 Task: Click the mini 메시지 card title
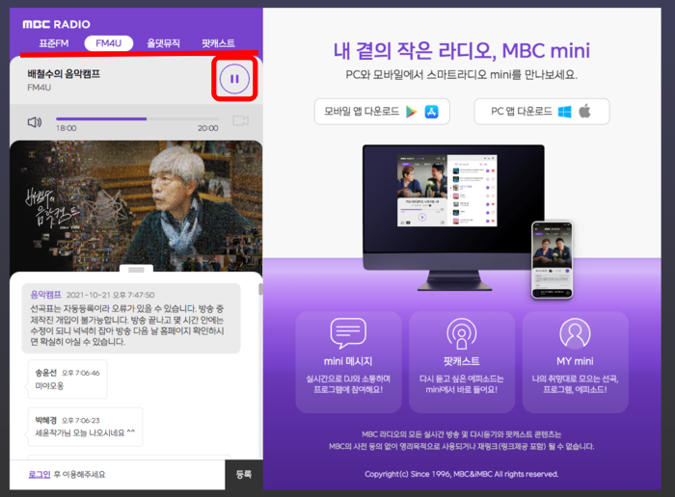[348, 361]
